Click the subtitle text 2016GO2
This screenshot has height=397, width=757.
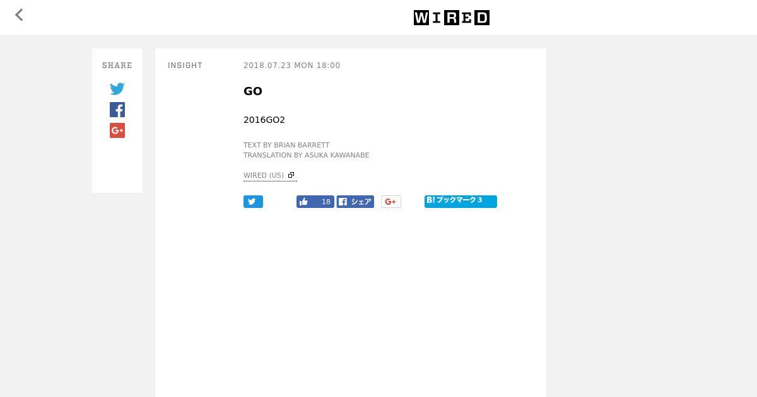click(x=264, y=120)
